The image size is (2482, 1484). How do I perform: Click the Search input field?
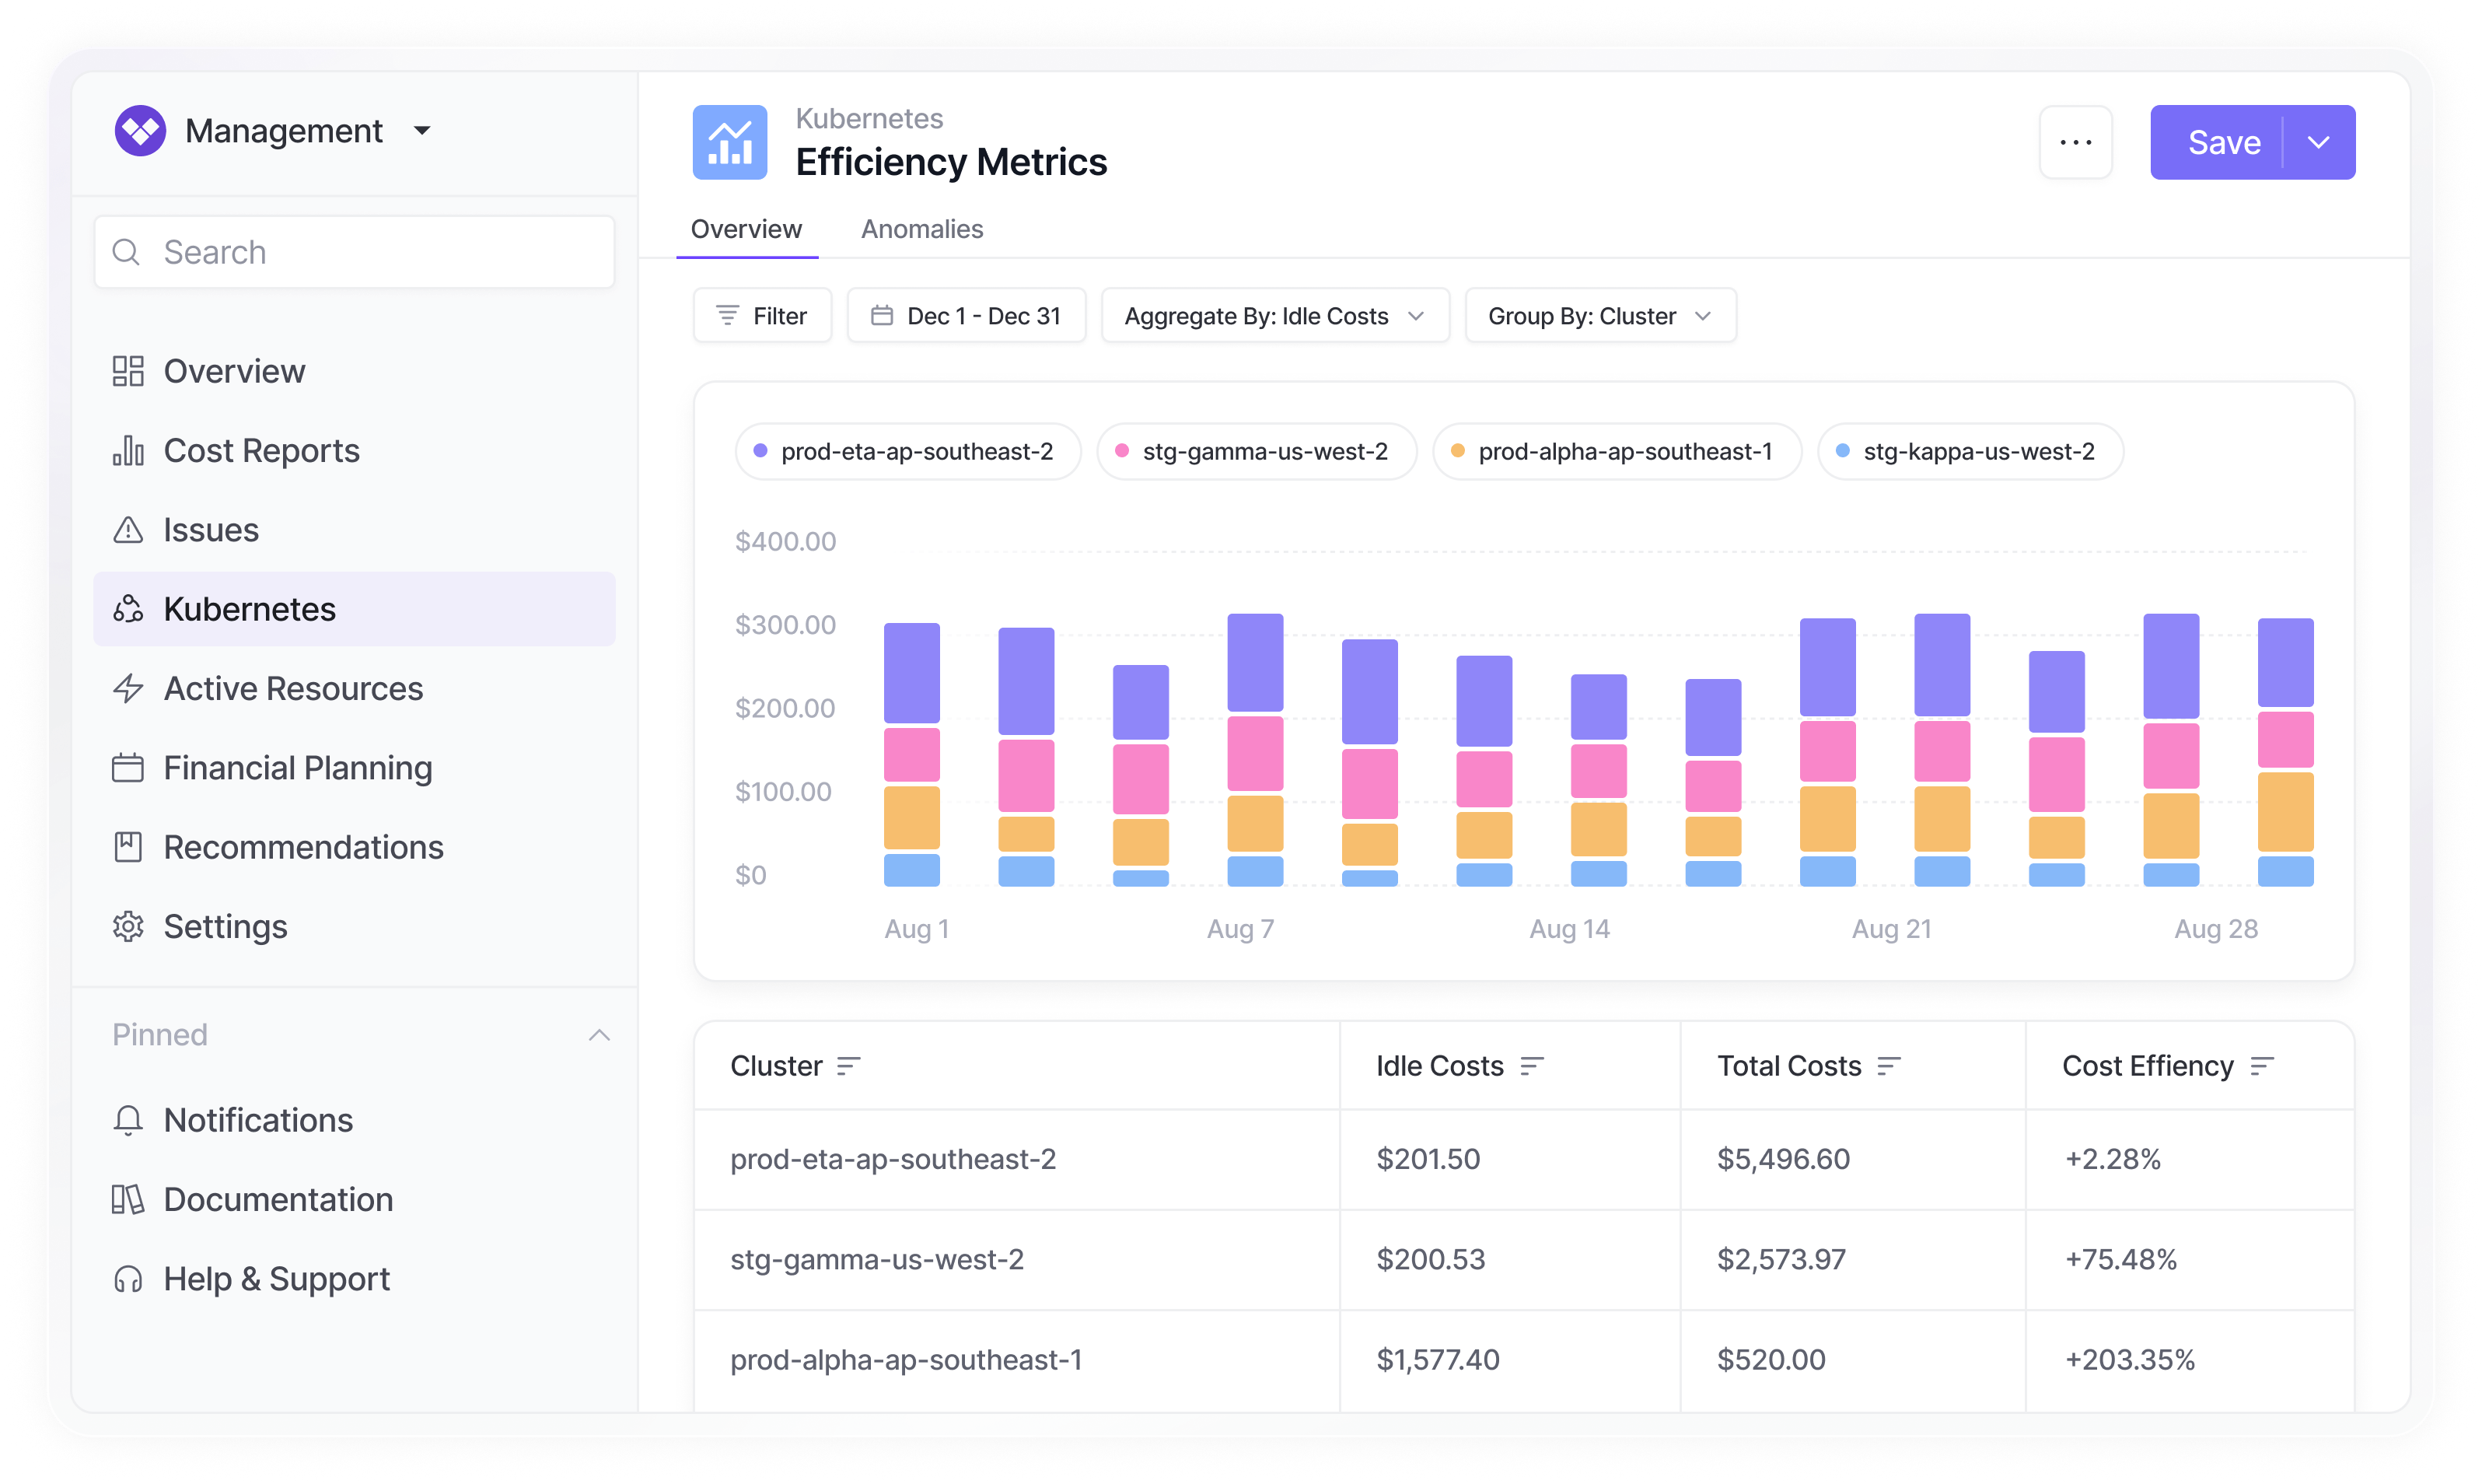355,252
